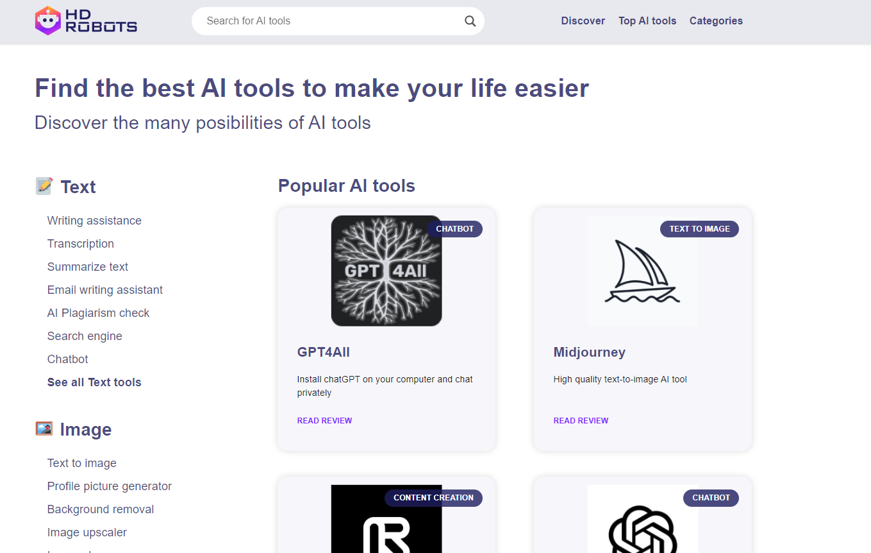Click the Image category picture icon
This screenshot has width=871, height=553.
(x=44, y=429)
